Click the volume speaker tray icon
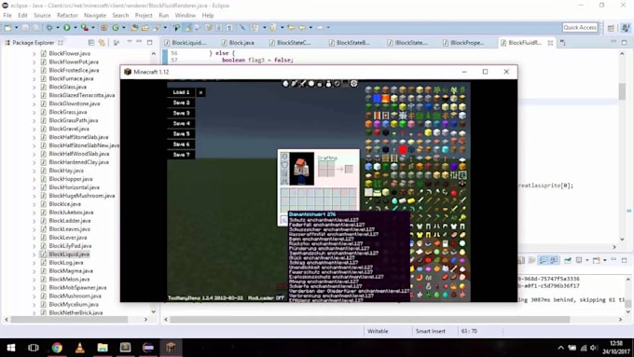The width and height of the screenshot is (634, 357). point(594,348)
